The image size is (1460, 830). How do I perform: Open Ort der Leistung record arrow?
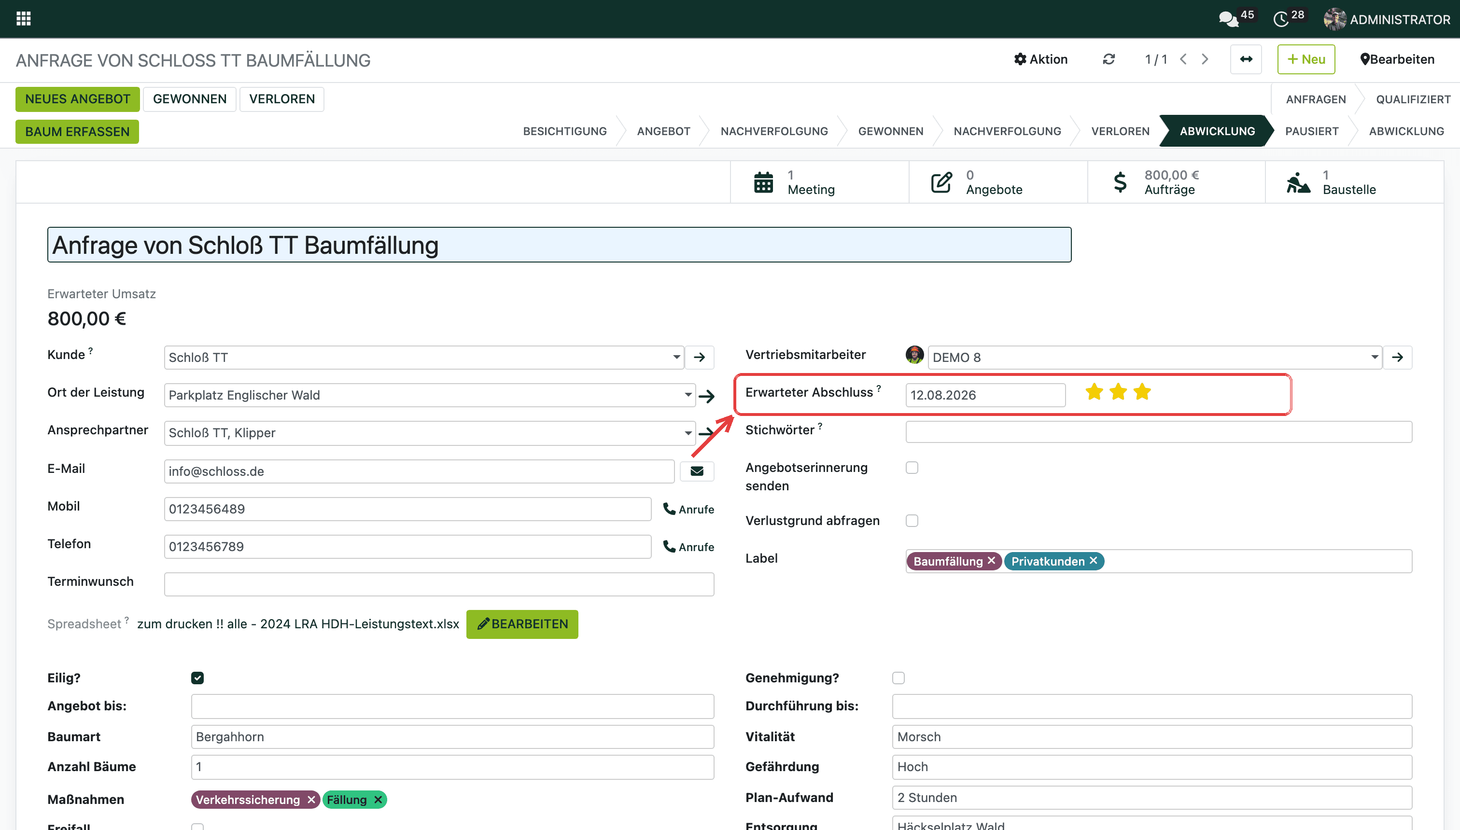pyautogui.click(x=707, y=396)
